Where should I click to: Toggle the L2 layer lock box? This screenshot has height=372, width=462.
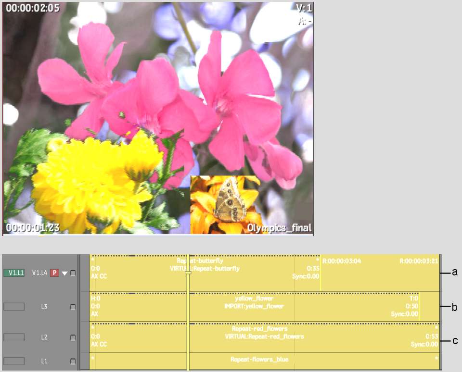coord(73,338)
